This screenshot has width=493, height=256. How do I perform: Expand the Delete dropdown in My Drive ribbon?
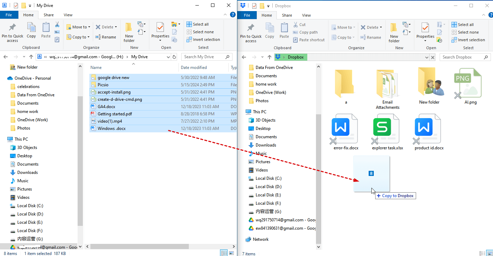[116, 27]
